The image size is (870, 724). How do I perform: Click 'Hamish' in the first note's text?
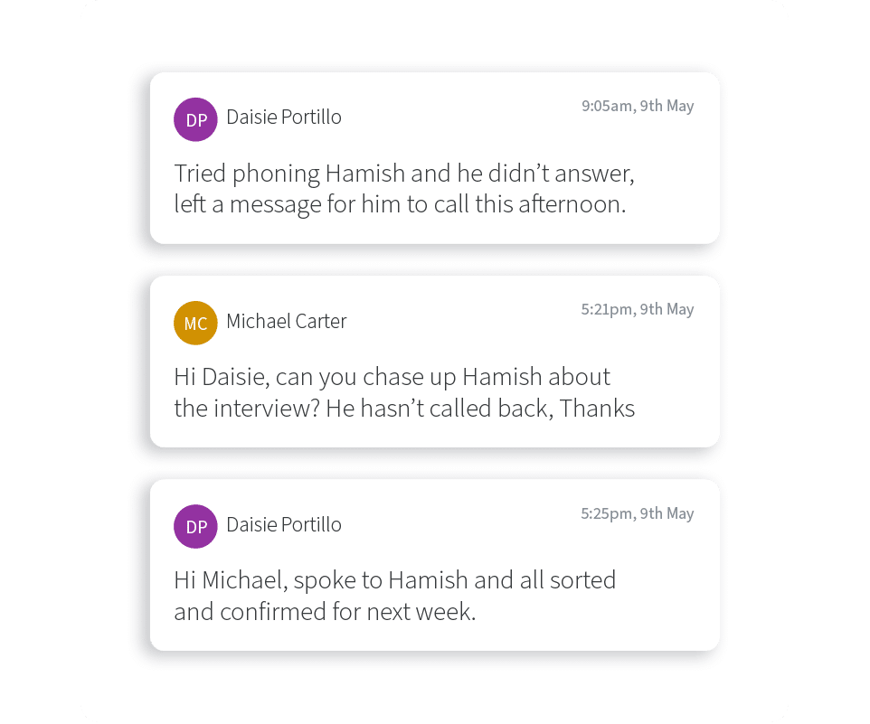pos(365,174)
